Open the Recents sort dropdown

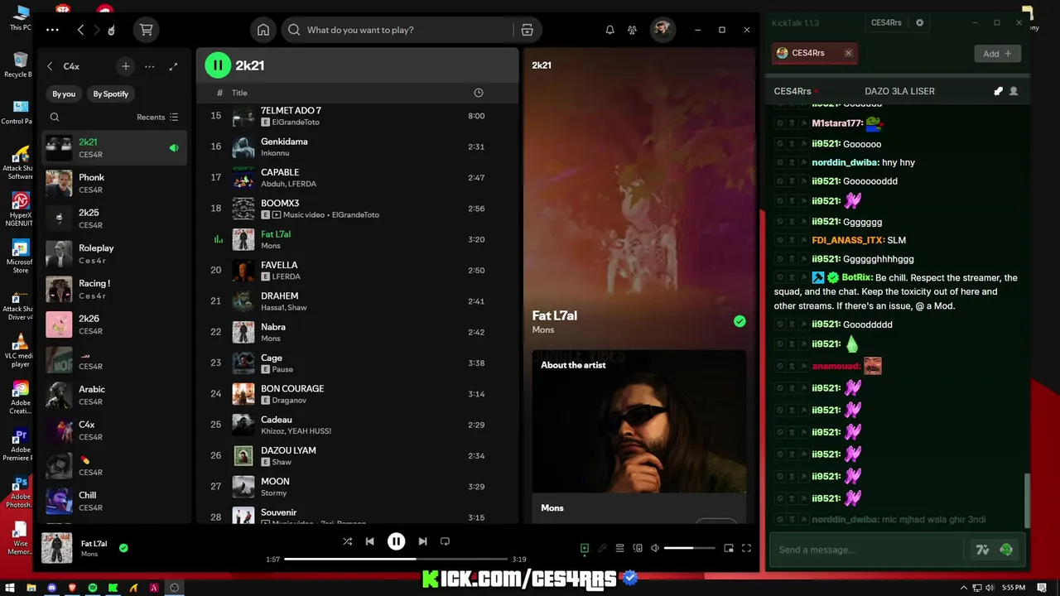(157, 118)
